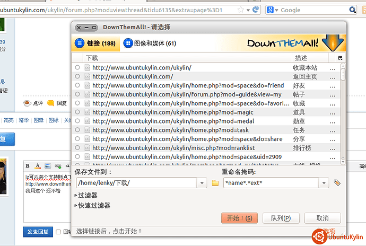Insert image in the reply editor
This screenshot has height=246, width=366.
(x=48, y=166)
